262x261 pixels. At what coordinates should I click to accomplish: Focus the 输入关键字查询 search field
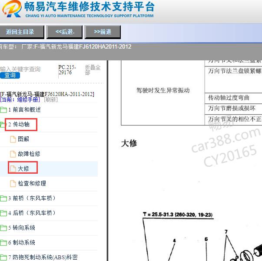pos(20,69)
